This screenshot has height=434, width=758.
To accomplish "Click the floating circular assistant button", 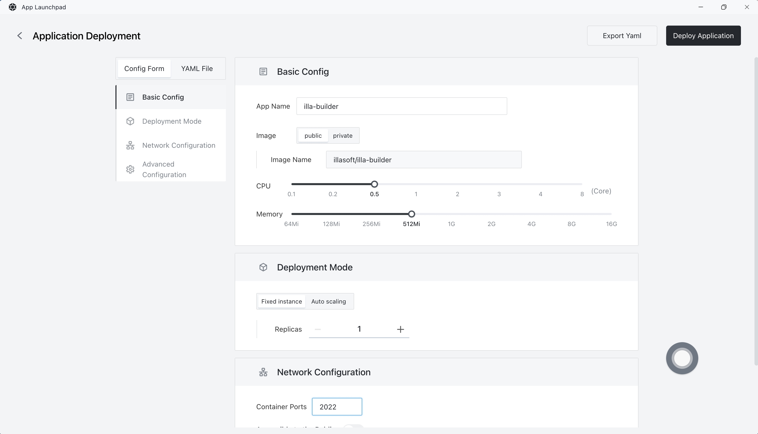I will pyautogui.click(x=682, y=358).
